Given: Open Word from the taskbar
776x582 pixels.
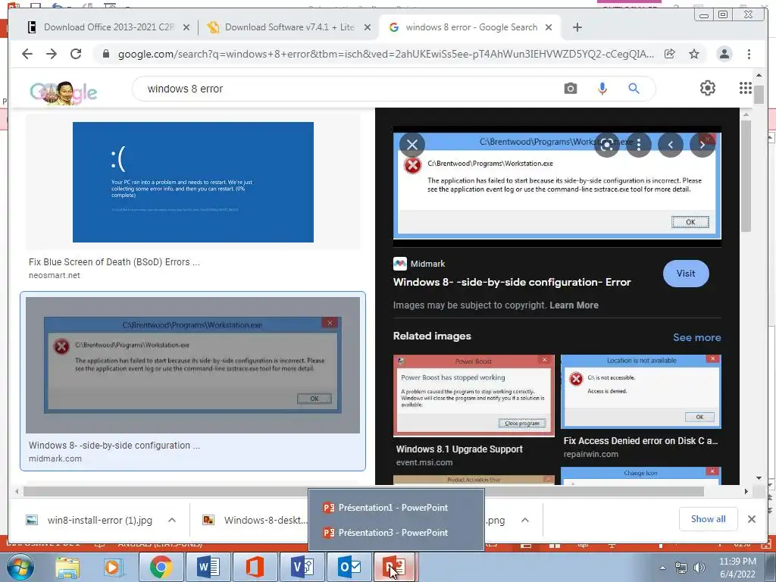Looking at the screenshot, I should click(x=208, y=567).
